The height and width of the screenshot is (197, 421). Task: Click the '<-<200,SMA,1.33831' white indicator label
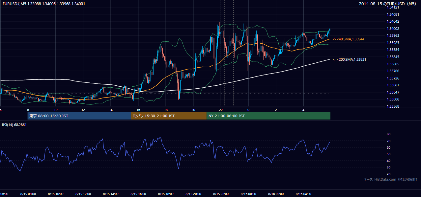coord(350,59)
